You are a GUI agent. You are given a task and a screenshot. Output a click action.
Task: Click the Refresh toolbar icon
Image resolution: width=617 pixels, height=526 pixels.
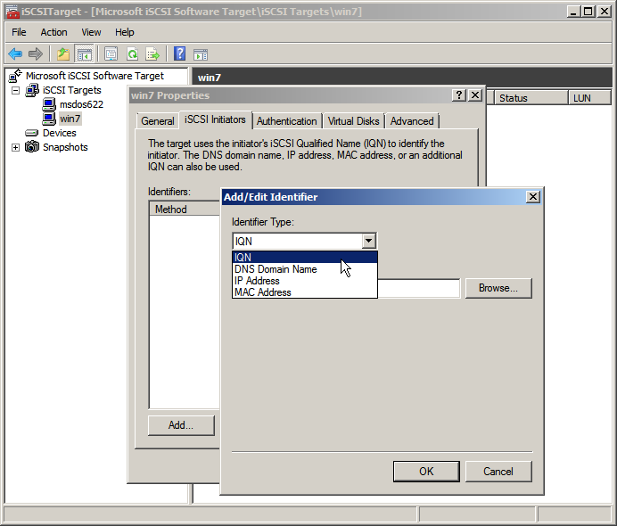(132, 54)
